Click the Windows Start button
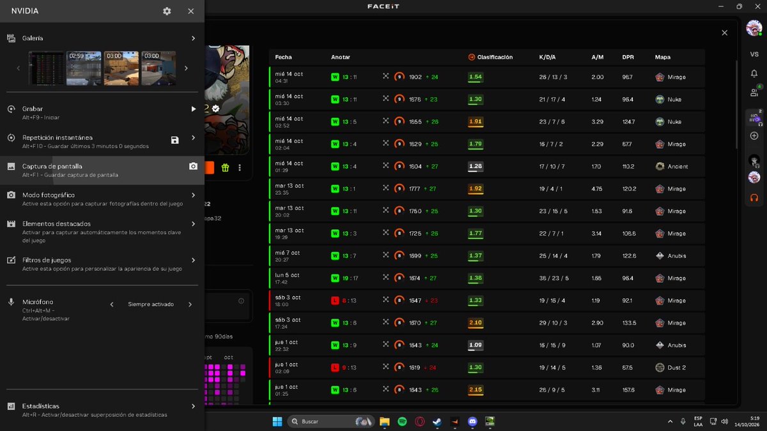The height and width of the screenshot is (431, 767). 277,421
